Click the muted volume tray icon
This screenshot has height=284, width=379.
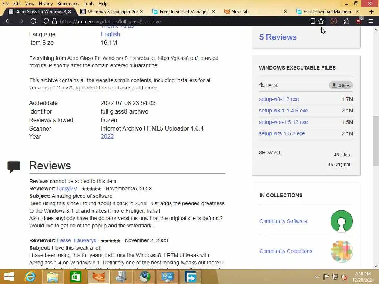[344, 277]
